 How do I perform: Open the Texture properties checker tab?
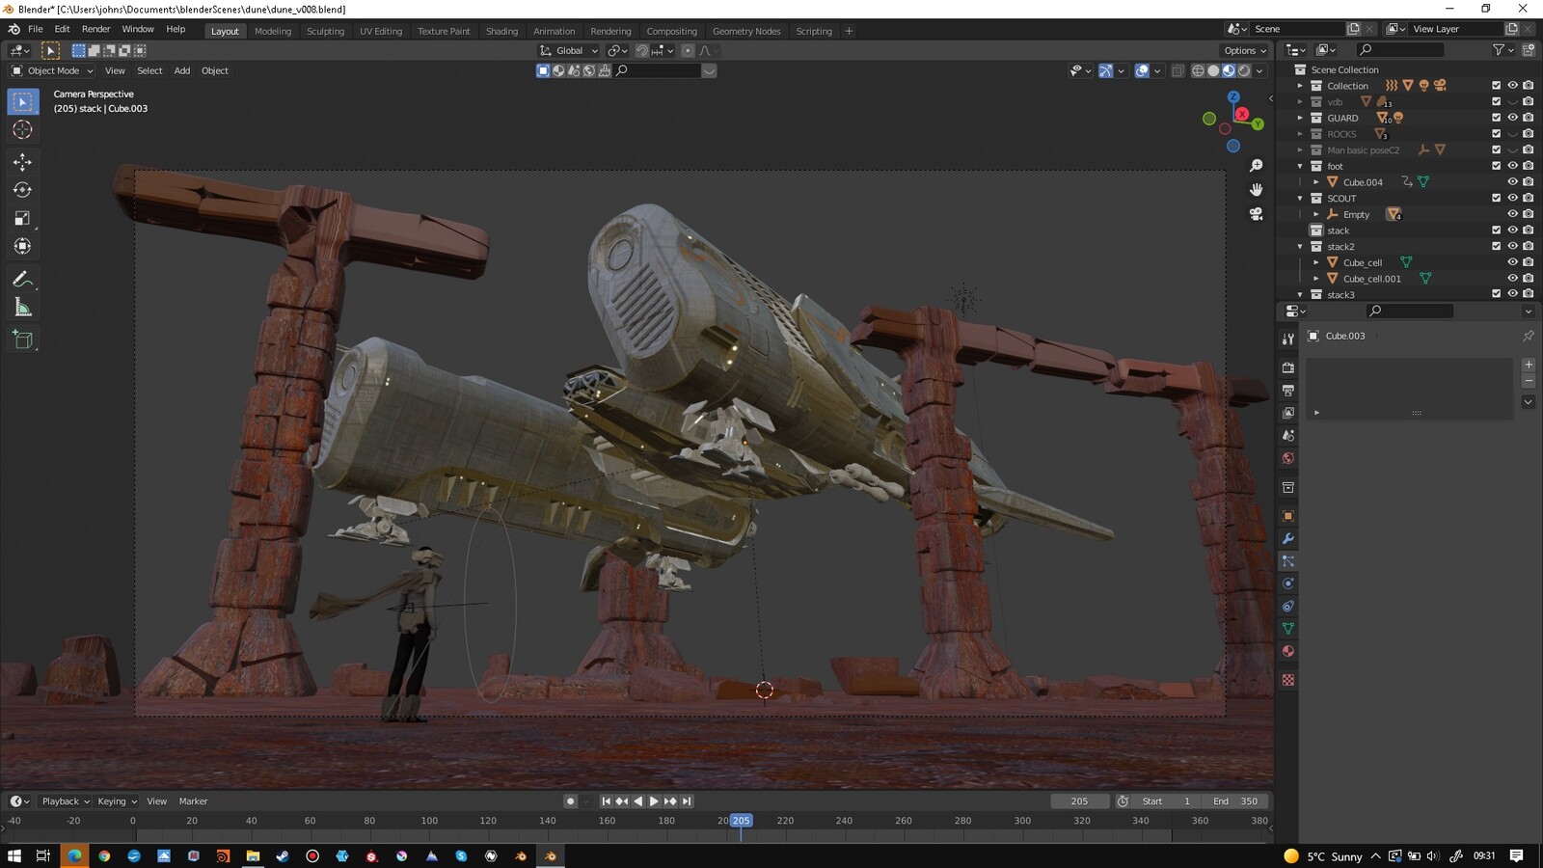pyautogui.click(x=1287, y=680)
